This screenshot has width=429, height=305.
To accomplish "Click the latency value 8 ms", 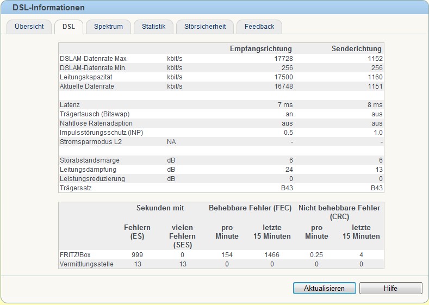I will [375, 105].
